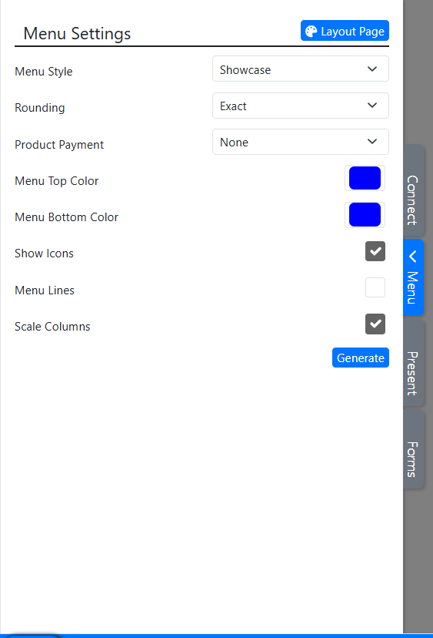The image size is (433, 638).
Task: Open the Layout Page button
Action: (345, 31)
